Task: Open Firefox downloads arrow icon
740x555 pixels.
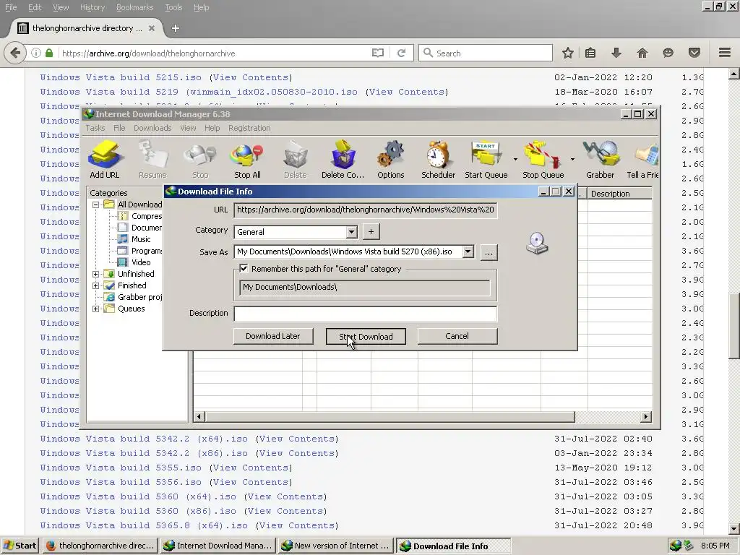Action: pyautogui.click(x=616, y=53)
